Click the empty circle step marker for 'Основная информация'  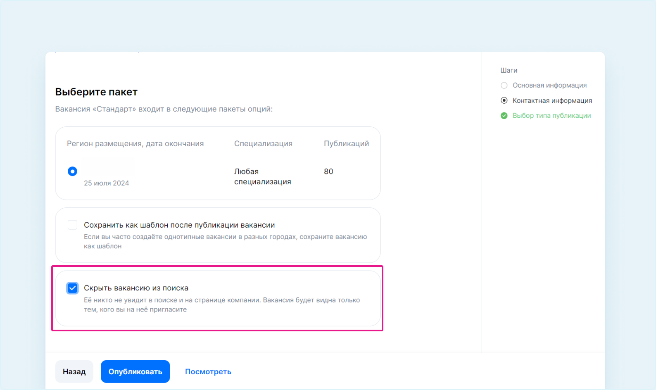point(504,86)
